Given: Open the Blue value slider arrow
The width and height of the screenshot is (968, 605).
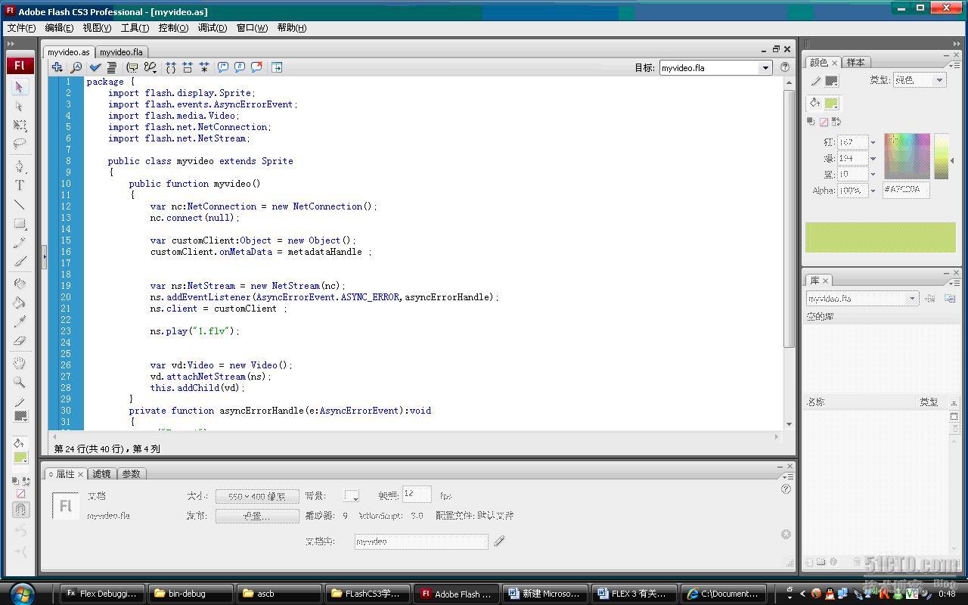Looking at the screenshot, I should [873, 174].
